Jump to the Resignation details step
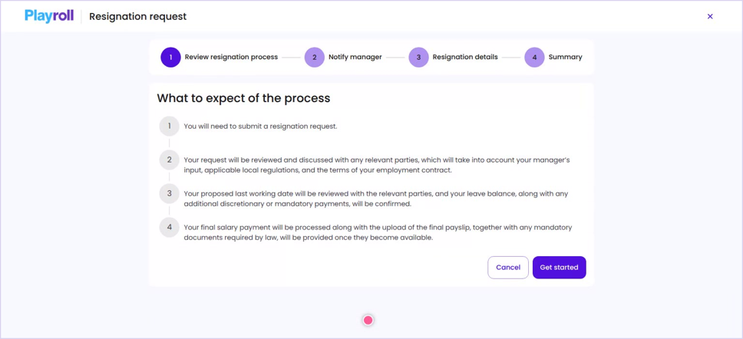743x339 pixels. (x=465, y=58)
